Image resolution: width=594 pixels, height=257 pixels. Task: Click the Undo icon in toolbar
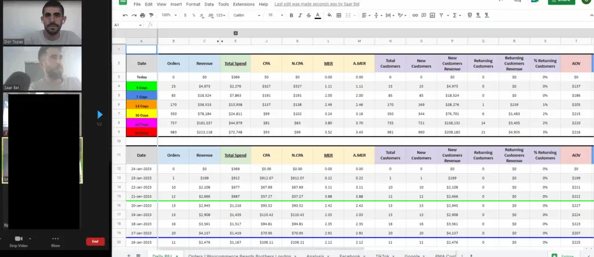pyautogui.click(x=125, y=15)
